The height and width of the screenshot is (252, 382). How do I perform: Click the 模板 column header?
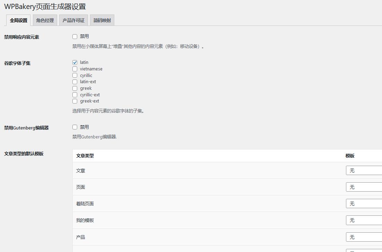click(x=350, y=156)
